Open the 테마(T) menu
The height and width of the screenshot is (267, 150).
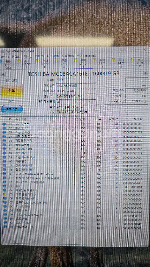pos(40,56)
